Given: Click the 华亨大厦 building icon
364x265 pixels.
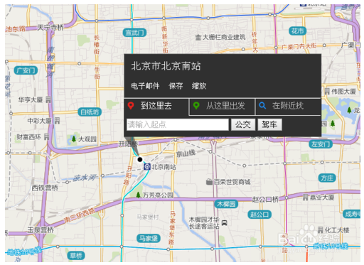Looking at the screenshot, I should click(48, 99).
